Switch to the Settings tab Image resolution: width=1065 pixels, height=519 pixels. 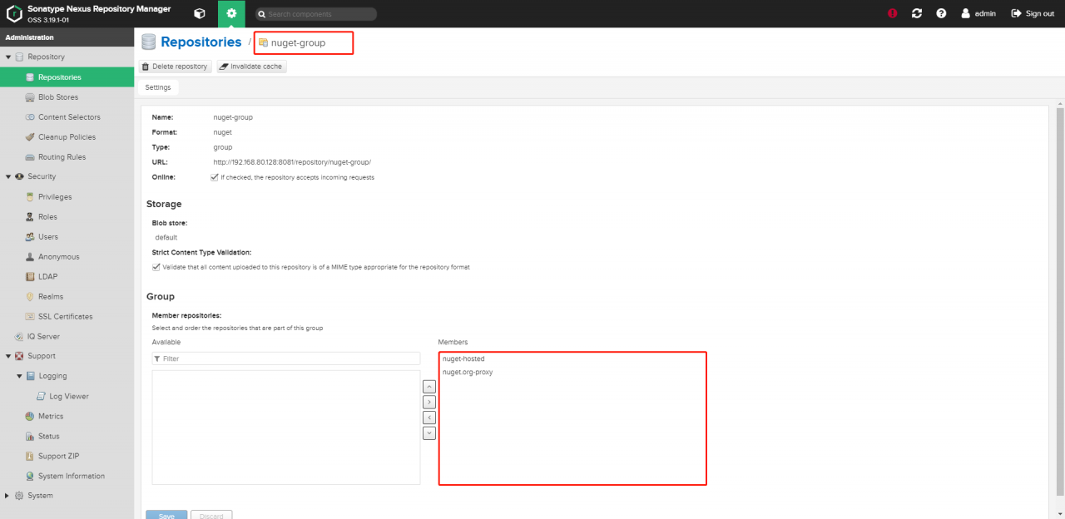pyautogui.click(x=158, y=87)
